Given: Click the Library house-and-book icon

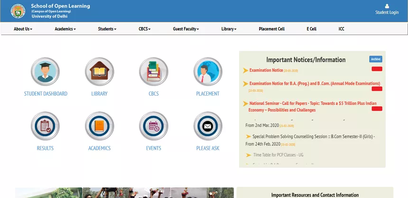Looking at the screenshot, I should click(100, 72).
